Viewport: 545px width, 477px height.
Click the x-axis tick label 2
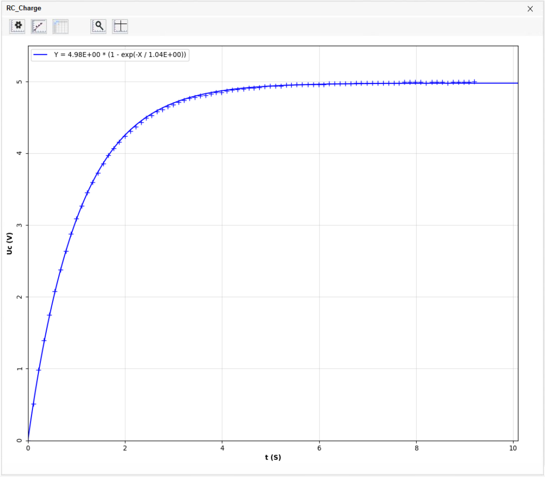(125, 448)
